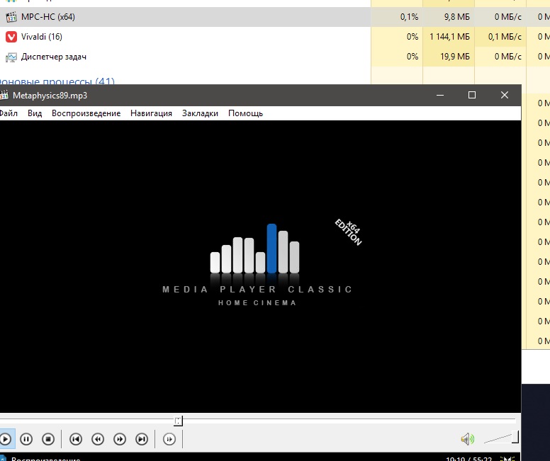Adjust the volume slider handle
550x461 pixels.
tap(515, 437)
